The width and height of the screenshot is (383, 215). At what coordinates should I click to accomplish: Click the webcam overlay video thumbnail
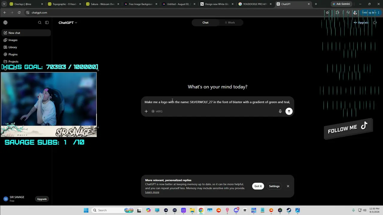tap(49, 104)
